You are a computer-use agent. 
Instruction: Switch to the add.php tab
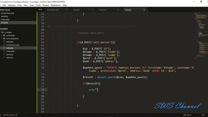click(76, 10)
